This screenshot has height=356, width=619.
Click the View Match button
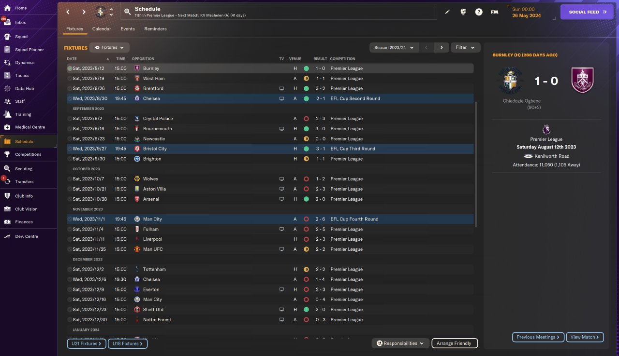[585, 337]
